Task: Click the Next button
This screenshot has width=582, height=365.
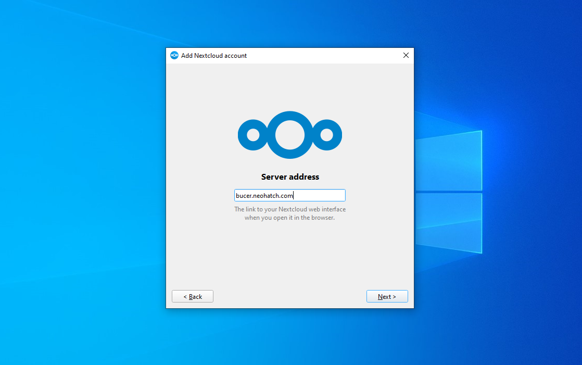Action: coord(387,296)
